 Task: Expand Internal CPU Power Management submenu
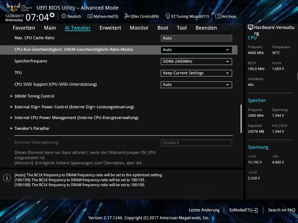click(74, 118)
